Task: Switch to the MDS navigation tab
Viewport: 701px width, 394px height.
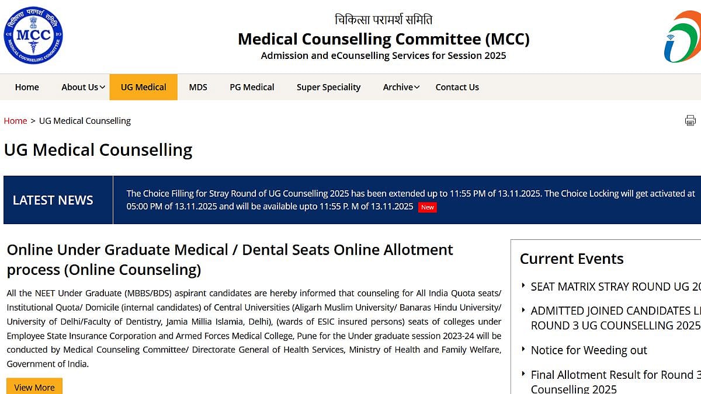Action: [198, 87]
